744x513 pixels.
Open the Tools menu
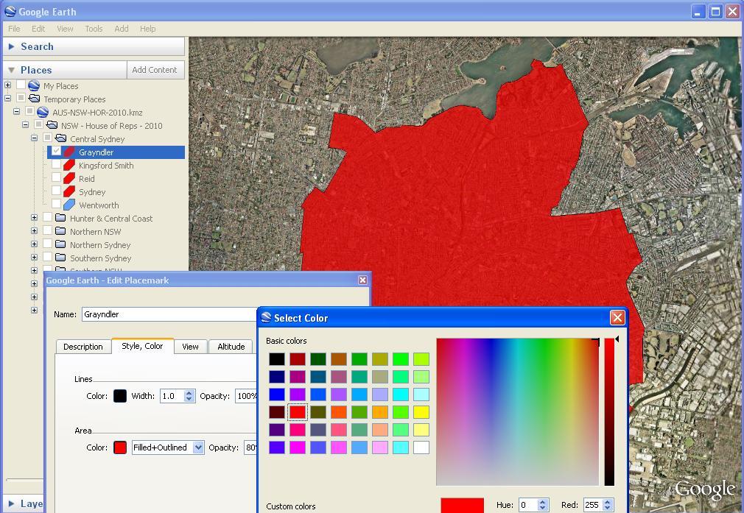pyautogui.click(x=94, y=29)
